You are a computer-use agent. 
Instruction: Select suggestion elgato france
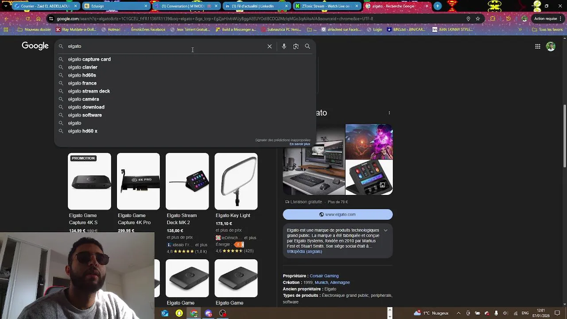click(185, 83)
